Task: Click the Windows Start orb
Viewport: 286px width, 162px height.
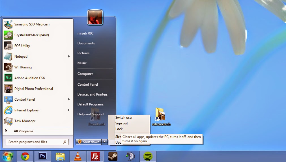Action: [x=7, y=156]
